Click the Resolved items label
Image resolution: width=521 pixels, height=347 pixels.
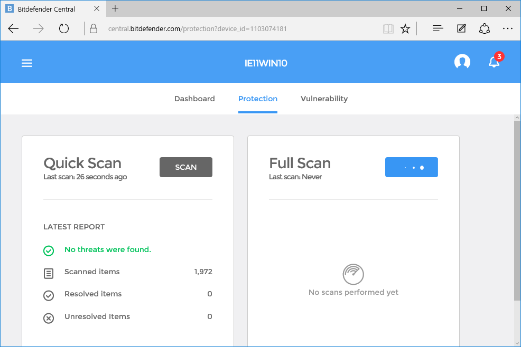(x=93, y=294)
